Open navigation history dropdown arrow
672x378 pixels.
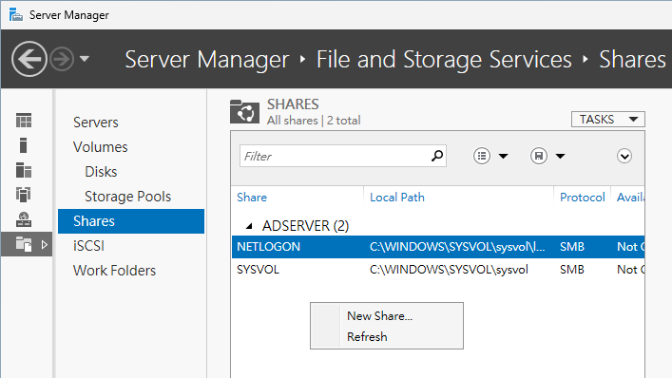coord(85,59)
